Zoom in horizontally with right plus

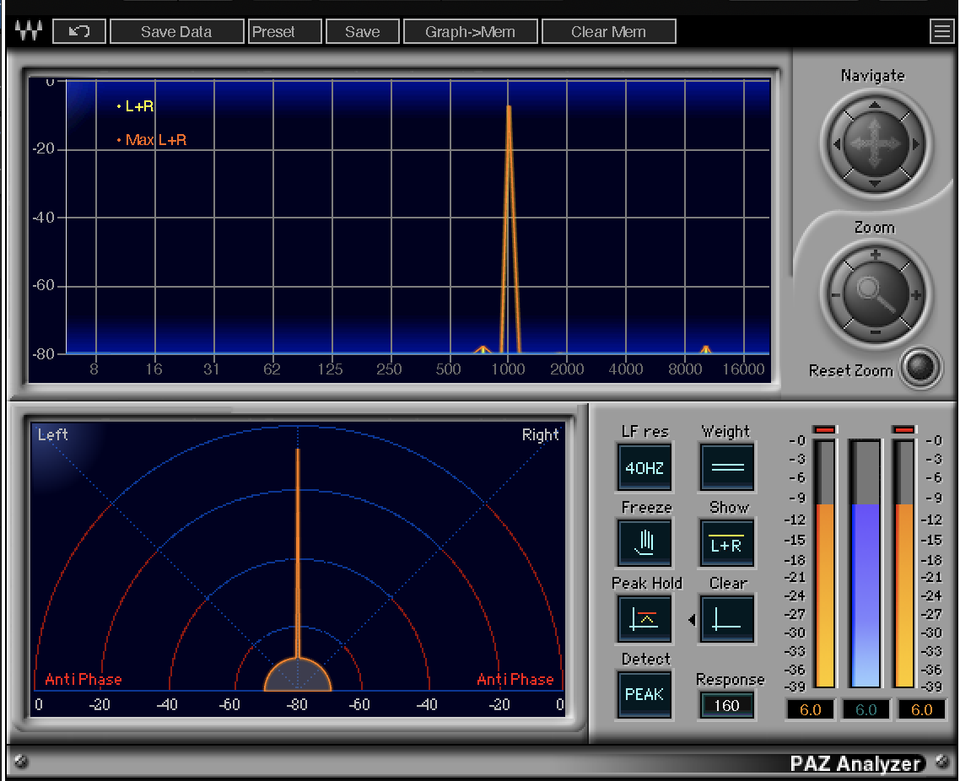(x=916, y=295)
